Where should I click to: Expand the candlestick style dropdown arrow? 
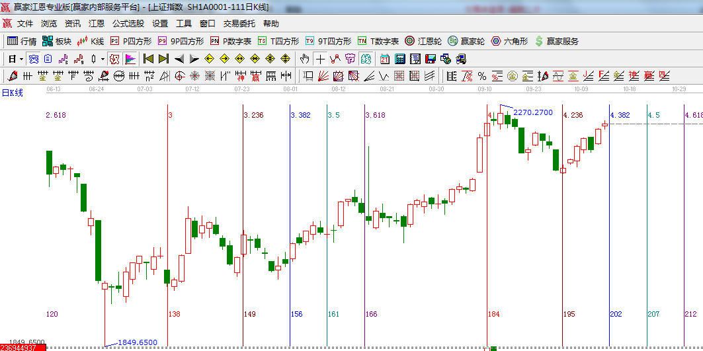point(102,59)
